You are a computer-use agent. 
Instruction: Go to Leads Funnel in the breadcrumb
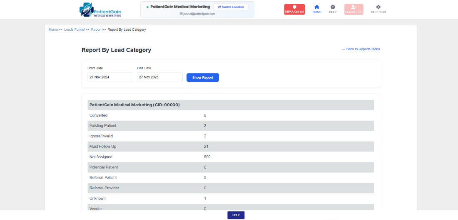75,30
